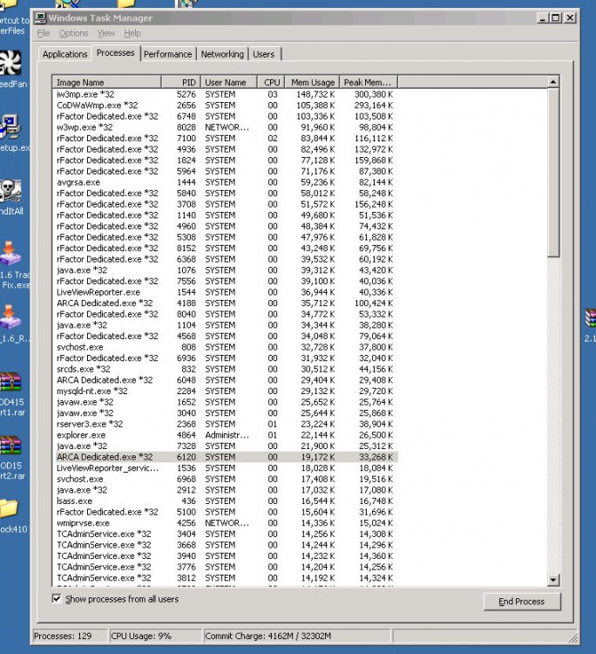
Task: Sort by Mem Usage column header
Action: (312, 82)
